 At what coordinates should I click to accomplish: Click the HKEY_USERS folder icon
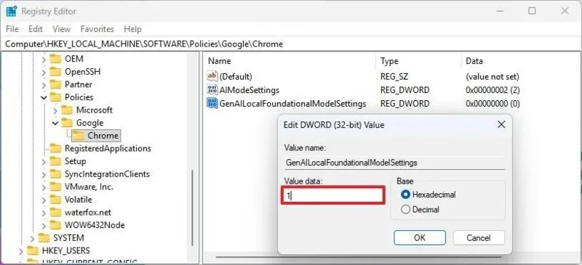tap(33, 250)
